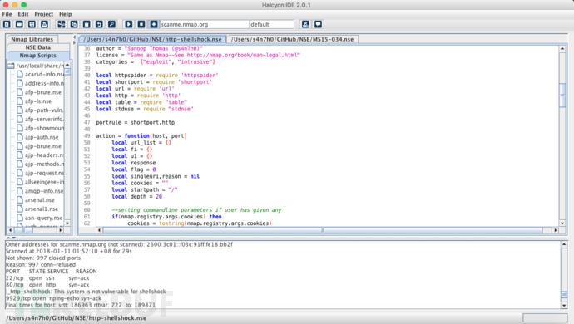The image size is (574, 324).
Task: Switch to http-shellshock.nse editor tab
Action: pyautogui.click(x=153, y=39)
